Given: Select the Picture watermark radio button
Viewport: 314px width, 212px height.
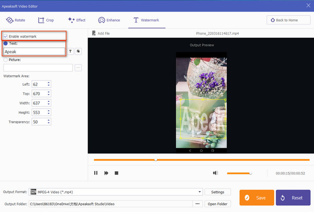Looking at the screenshot, I should (x=6, y=60).
